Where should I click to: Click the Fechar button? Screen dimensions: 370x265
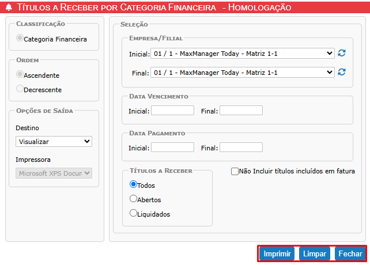point(350,253)
